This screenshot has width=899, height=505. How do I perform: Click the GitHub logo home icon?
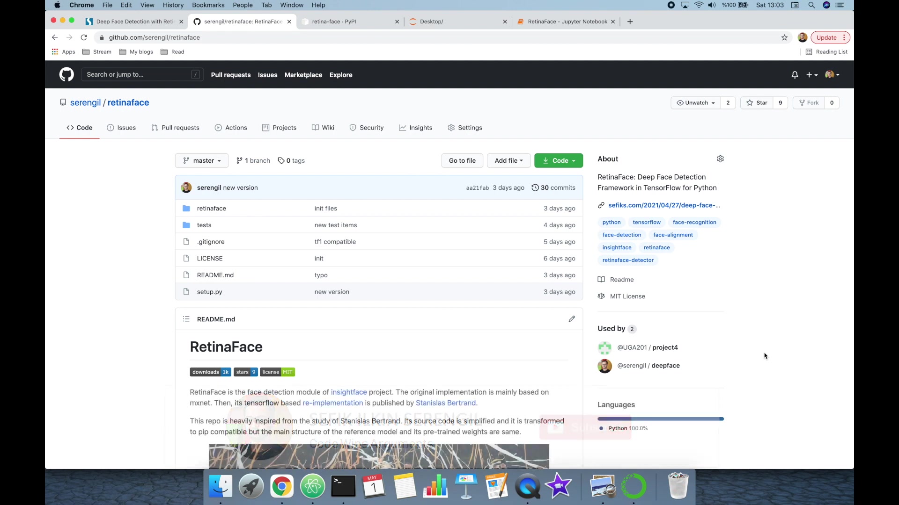click(66, 75)
